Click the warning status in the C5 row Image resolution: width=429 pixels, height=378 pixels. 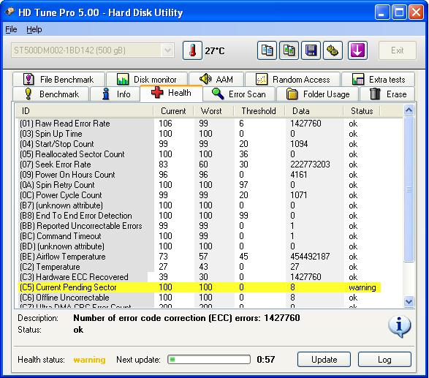pos(362,287)
